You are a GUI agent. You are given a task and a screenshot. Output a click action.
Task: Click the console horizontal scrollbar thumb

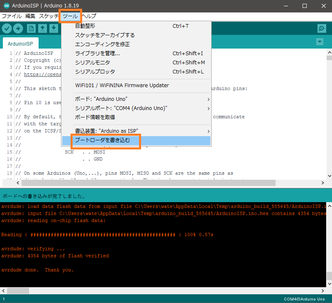pyautogui.click(x=18, y=291)
